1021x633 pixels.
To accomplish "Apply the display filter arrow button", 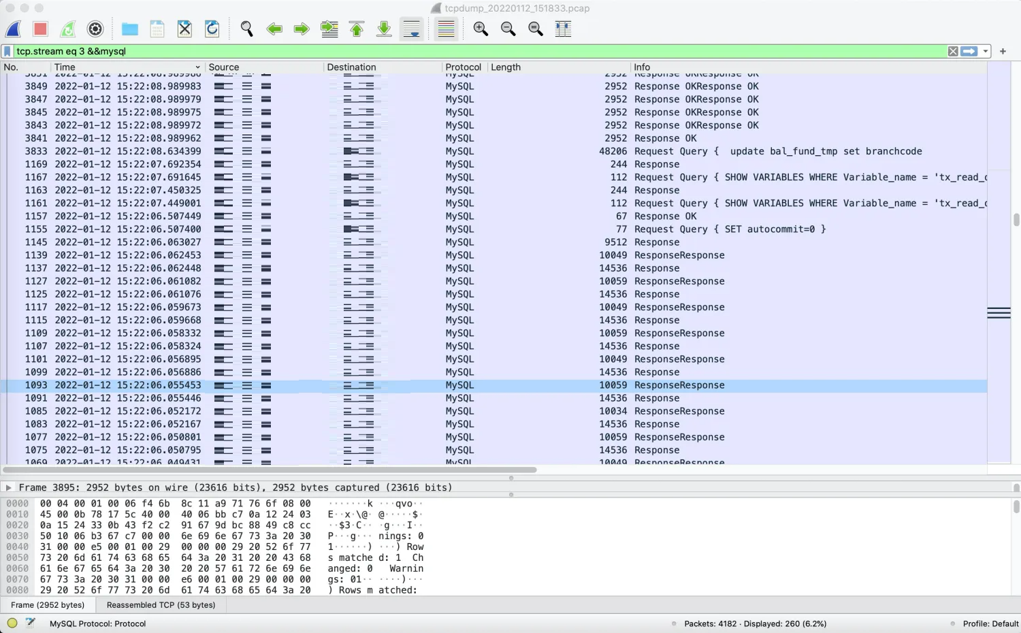I will click(969, 51).
